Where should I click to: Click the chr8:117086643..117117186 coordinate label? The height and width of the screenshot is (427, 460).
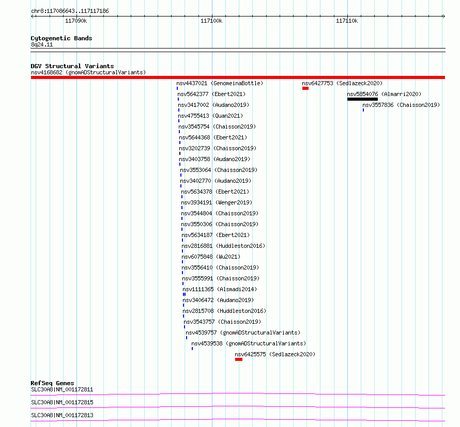point(70,11)
